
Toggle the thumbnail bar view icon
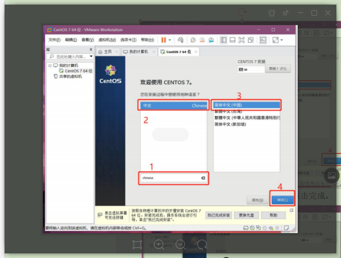point(233,40)
